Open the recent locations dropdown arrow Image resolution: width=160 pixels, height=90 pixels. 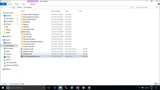click(8, 7)
